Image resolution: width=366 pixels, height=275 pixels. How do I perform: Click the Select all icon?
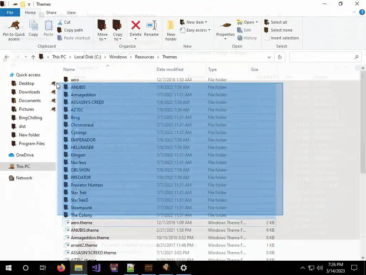[x=267, y=22]
